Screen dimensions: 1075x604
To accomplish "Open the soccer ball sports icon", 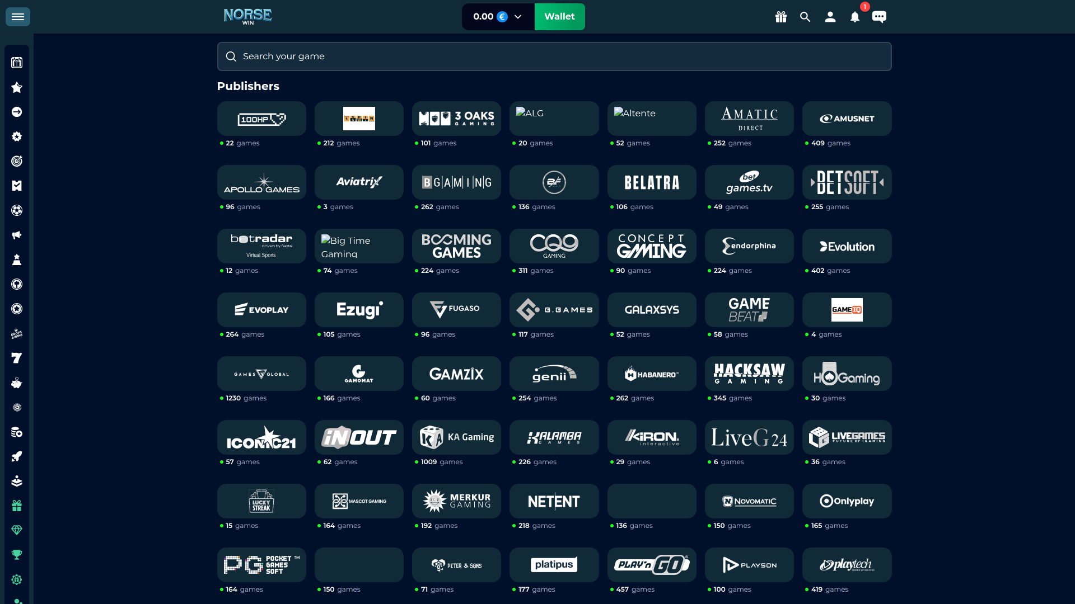I will (x=17, y=210).
